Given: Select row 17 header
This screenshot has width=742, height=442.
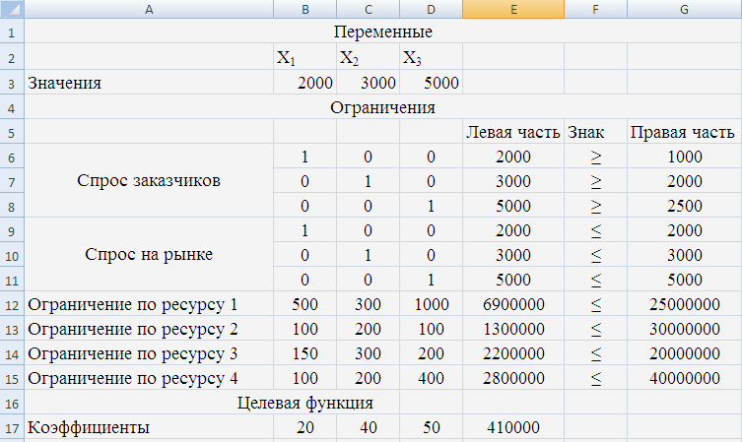Looking at the screenshot, I should pyautogui.click(x=12, y=427).
